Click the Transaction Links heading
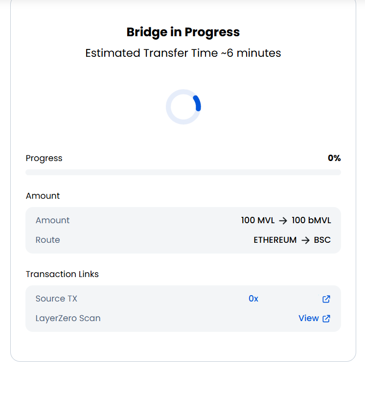The height and width of the screenshot is (395, 365). coord(62,274)
